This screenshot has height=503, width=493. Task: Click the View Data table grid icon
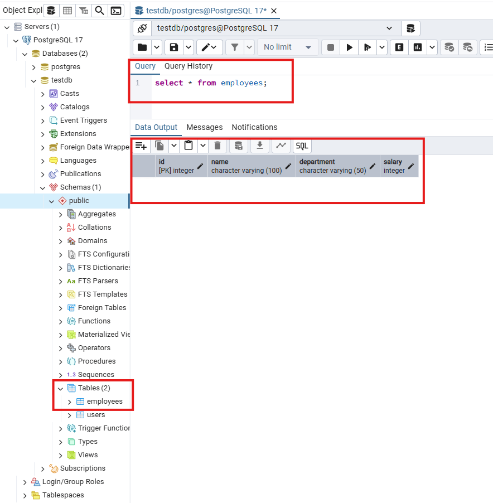click(x=67, y=11)
